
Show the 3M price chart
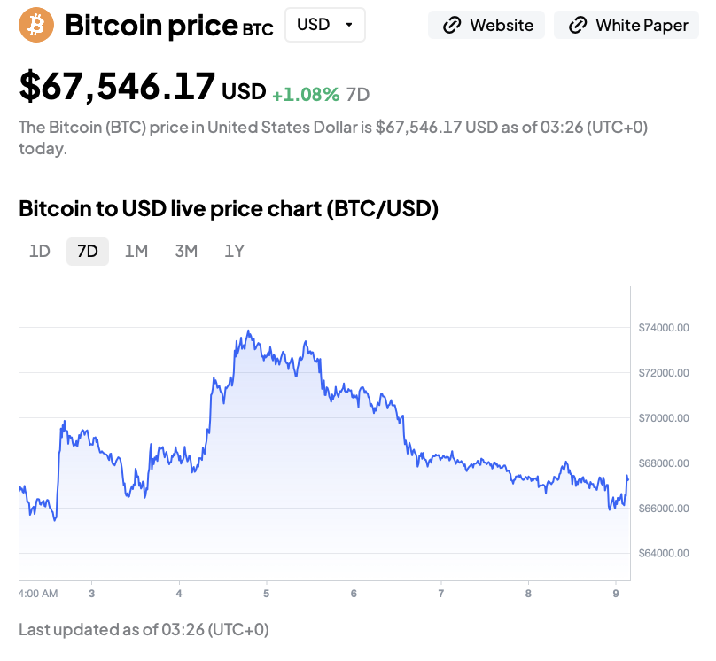(186, 251)
